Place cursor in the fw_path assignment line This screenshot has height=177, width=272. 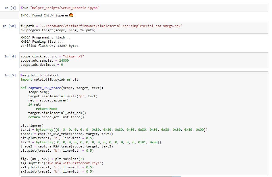point(101,26)
